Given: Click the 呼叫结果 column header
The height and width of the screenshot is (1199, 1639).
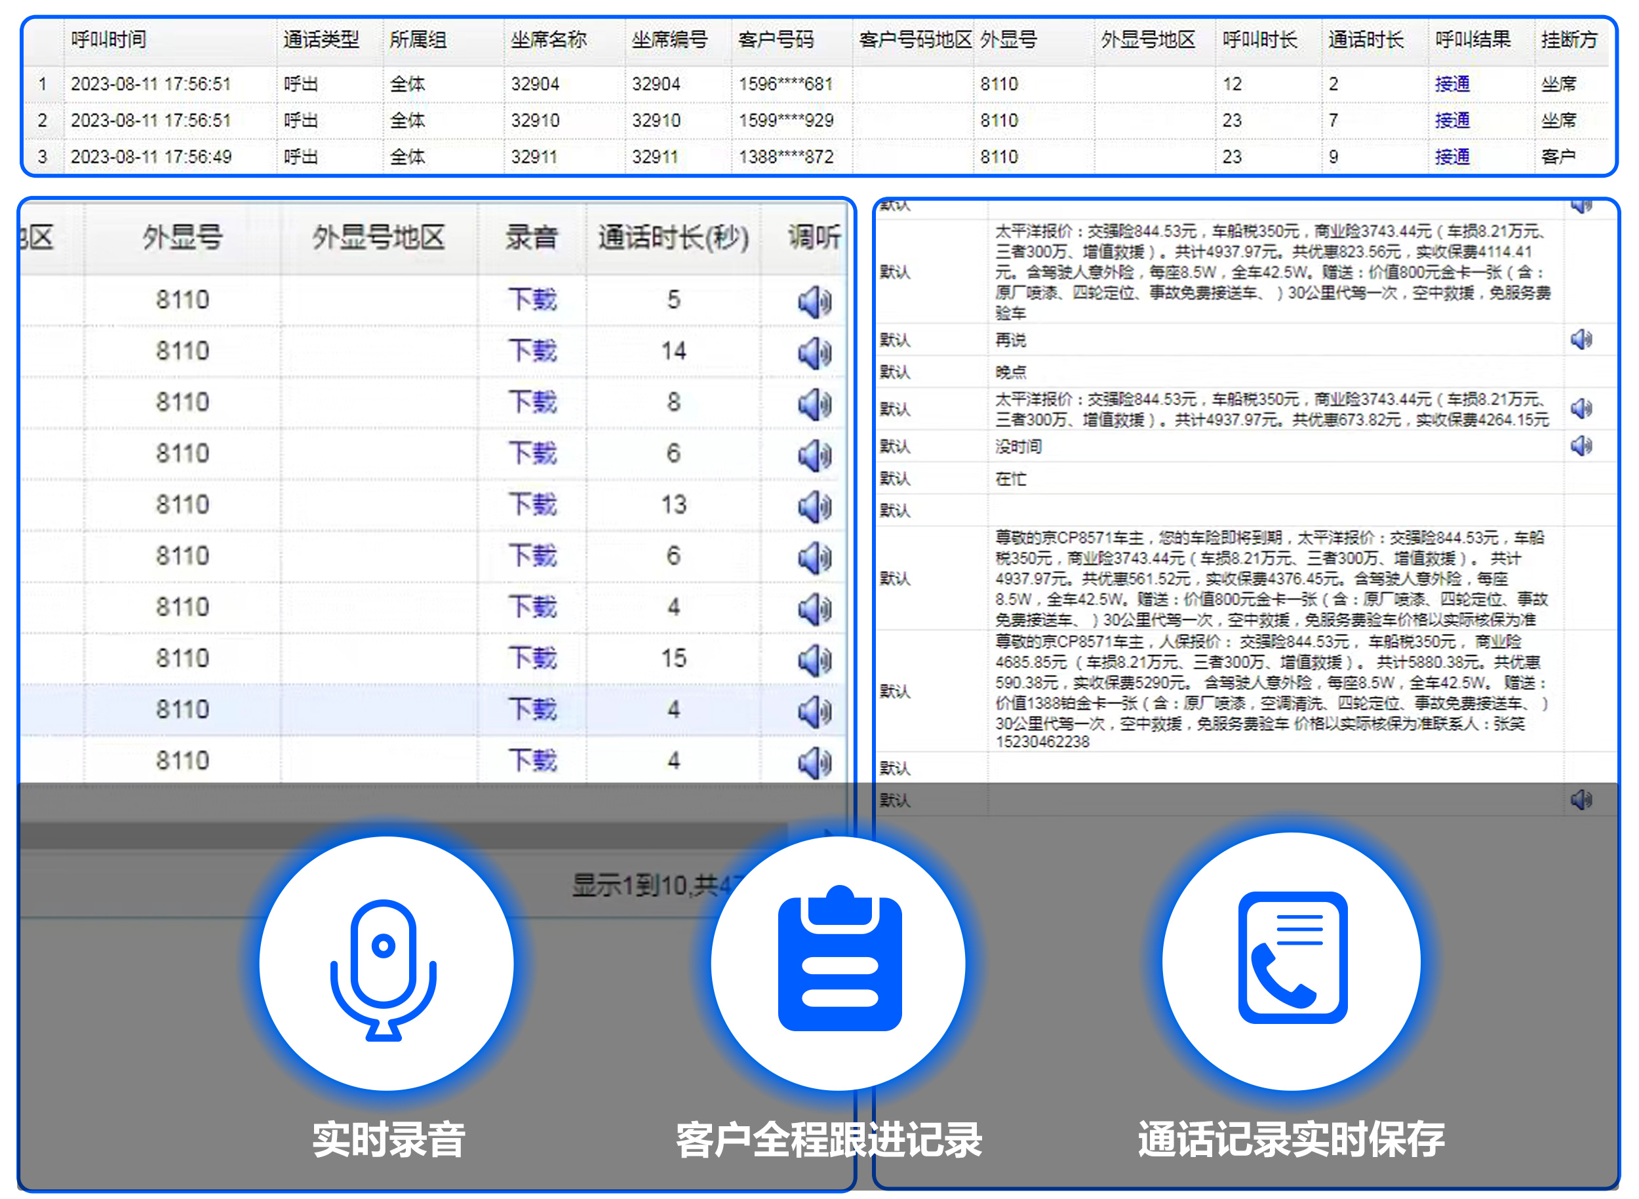Looking at the screenshot, I should pyautogui.click(x=1472, y=40).
